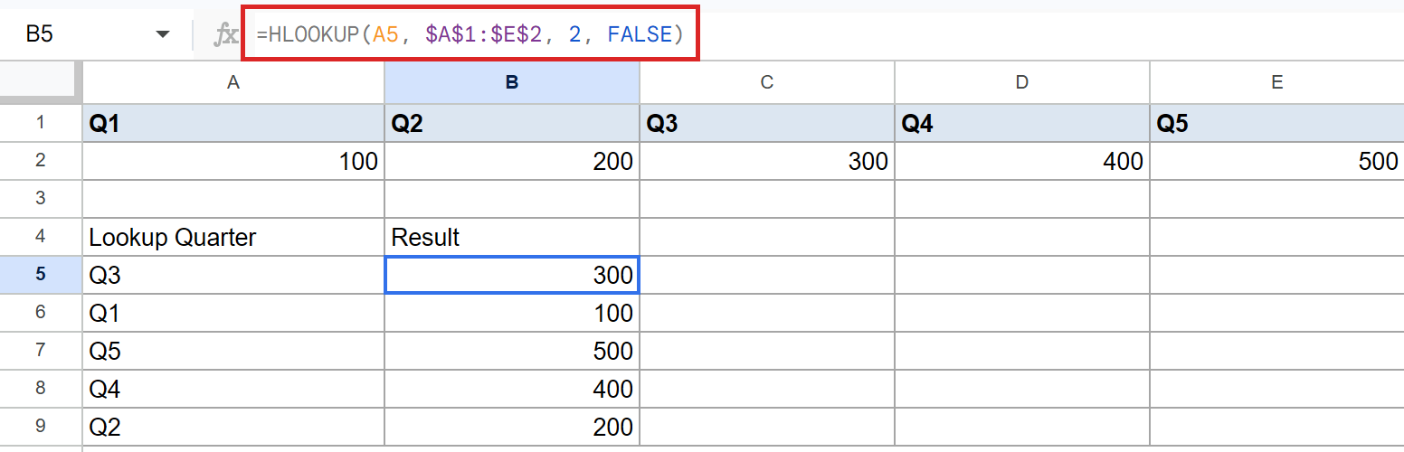Select row 6 header

(x=41, y=313)
